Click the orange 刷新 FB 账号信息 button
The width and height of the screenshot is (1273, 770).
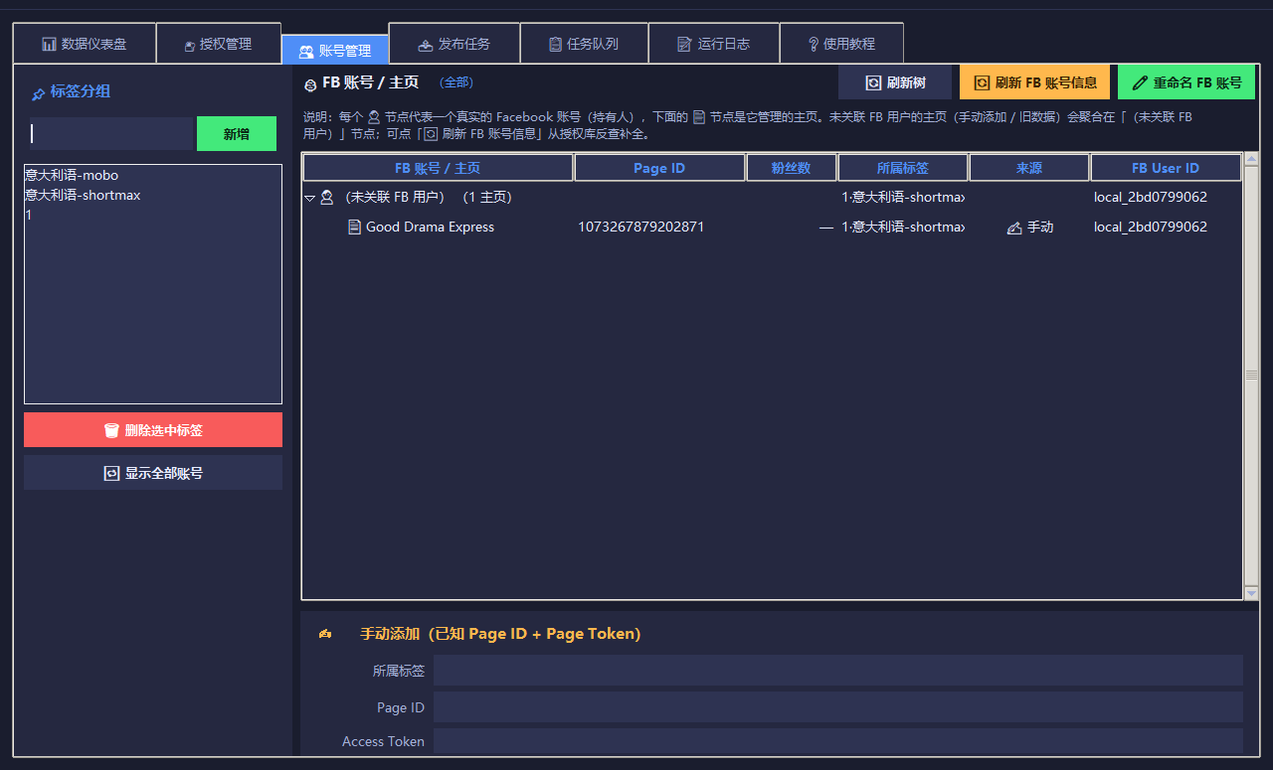pyautogui.click(x=1034, y=82)
